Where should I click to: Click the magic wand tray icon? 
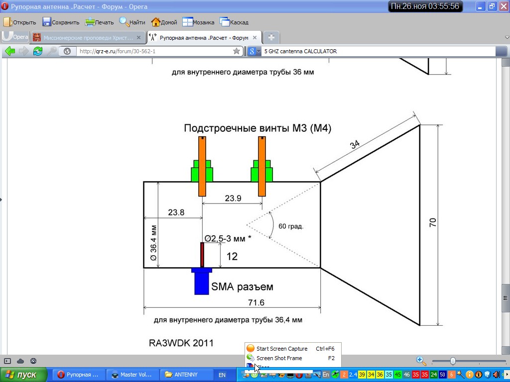[x=460, y=375]
